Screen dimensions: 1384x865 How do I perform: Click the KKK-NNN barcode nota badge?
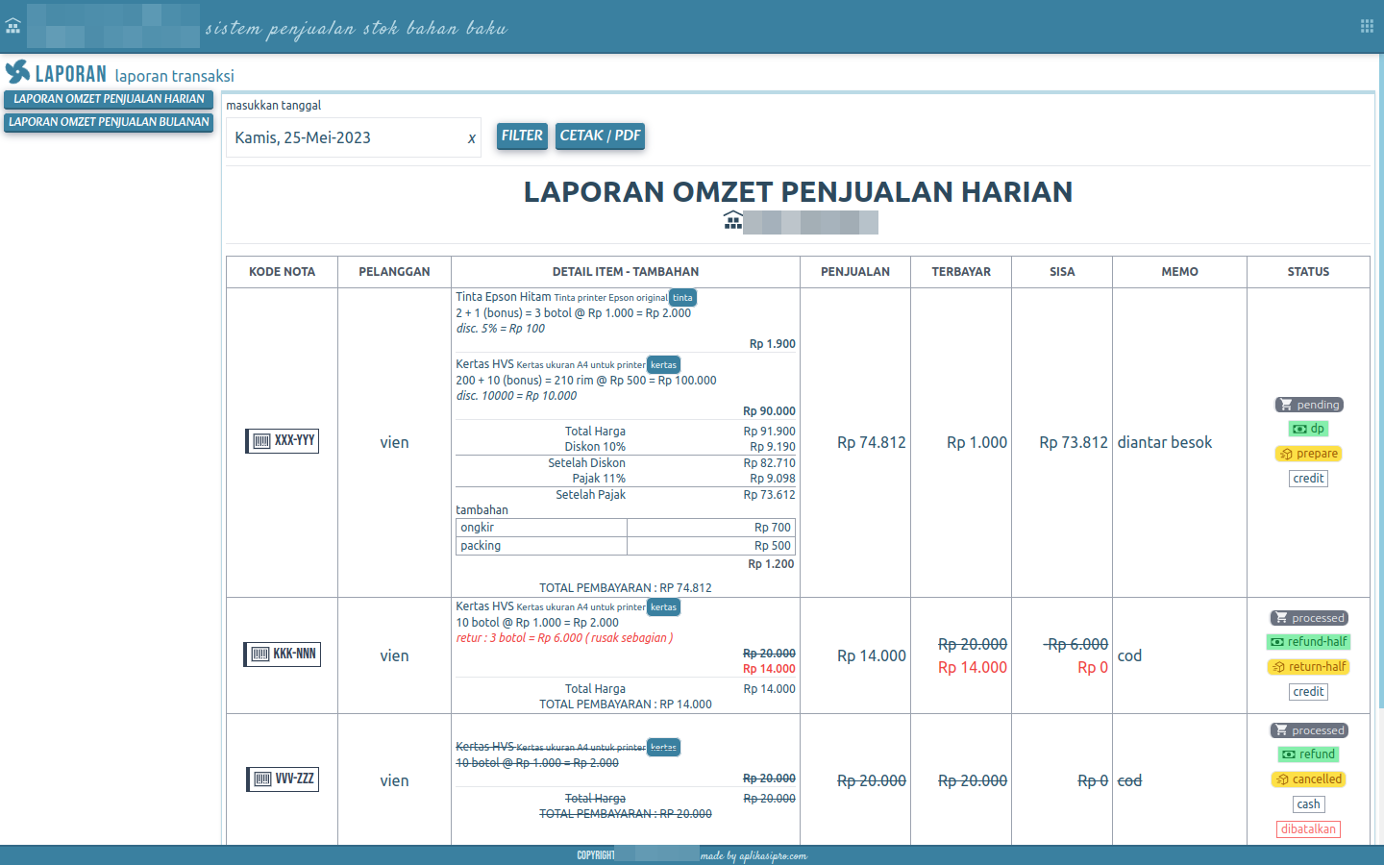click(x=282, y=655)
